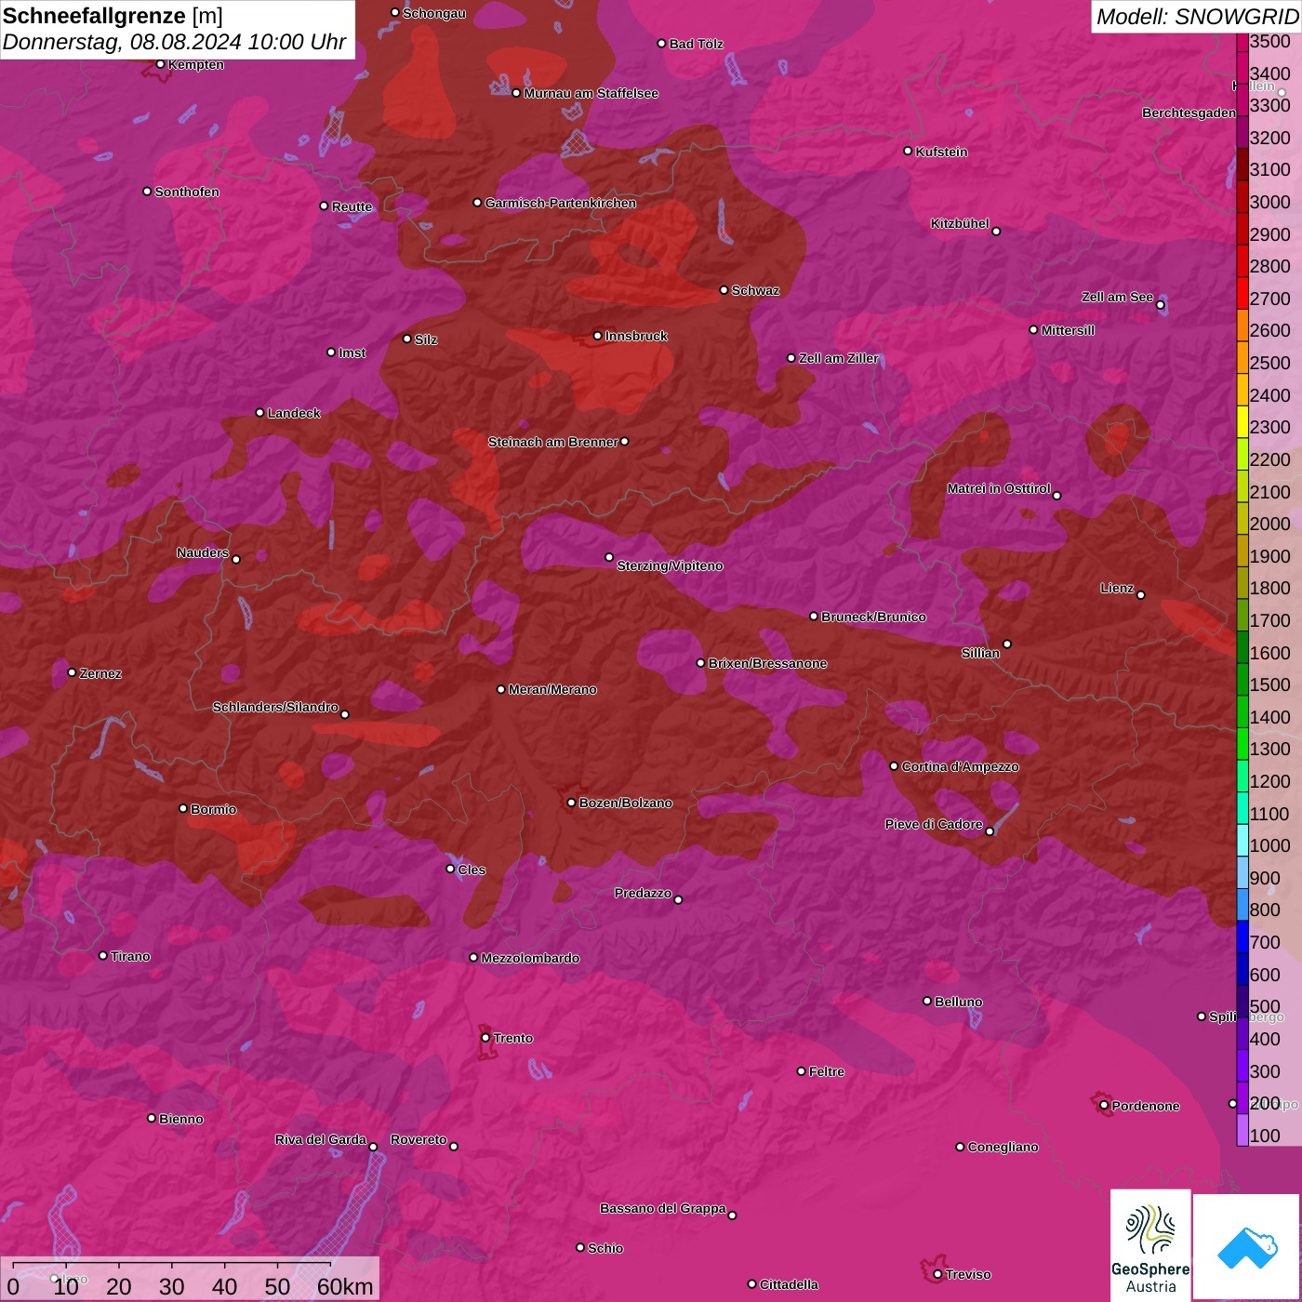The width and height of the screenshot is (1302, 1302).
Task: Click the Pordenone city marker
Action: (1104, 1106)
